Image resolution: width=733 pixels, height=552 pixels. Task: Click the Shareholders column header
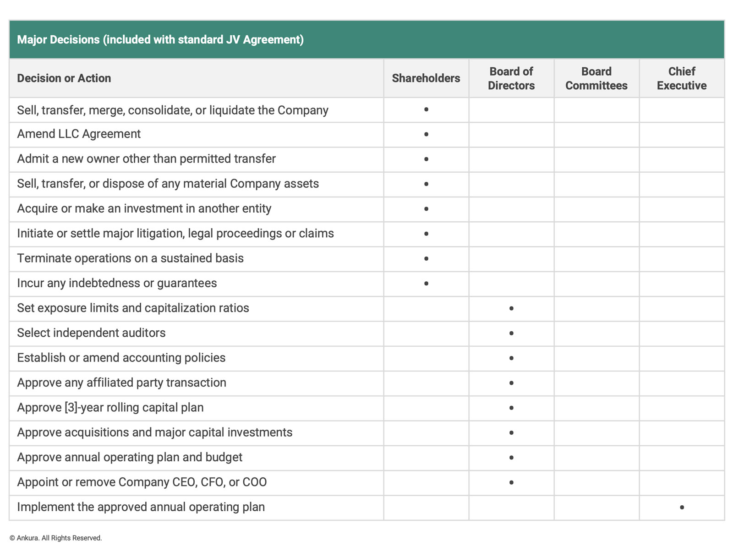pos(426,78)
